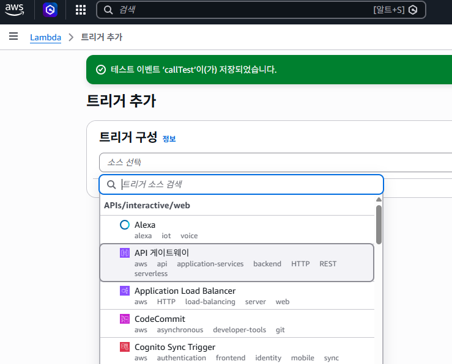The height and width of the screenshot is (364, 452).
Task: Click the 'asynchronous' tag text
Action: coord(180,330)
